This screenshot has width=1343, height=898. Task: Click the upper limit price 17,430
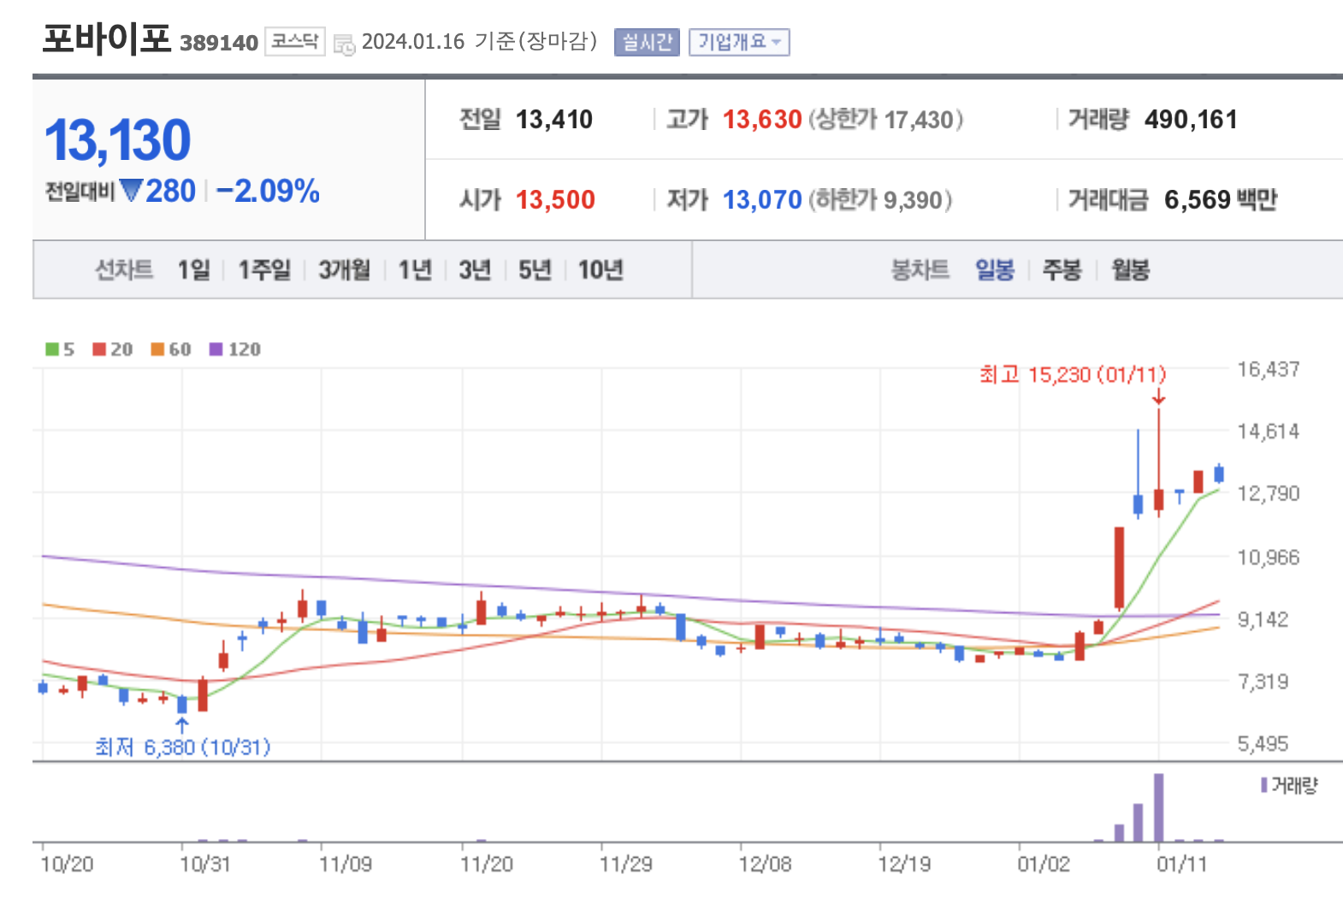coord(919,120)
